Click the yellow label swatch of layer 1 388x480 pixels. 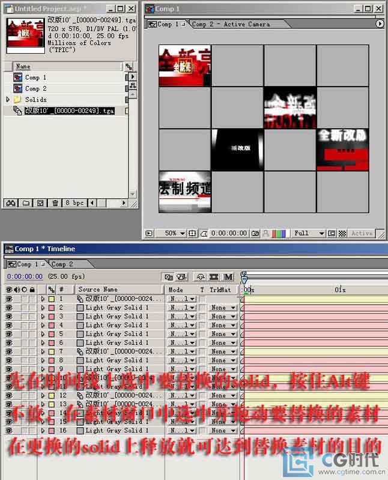(52, 299)
